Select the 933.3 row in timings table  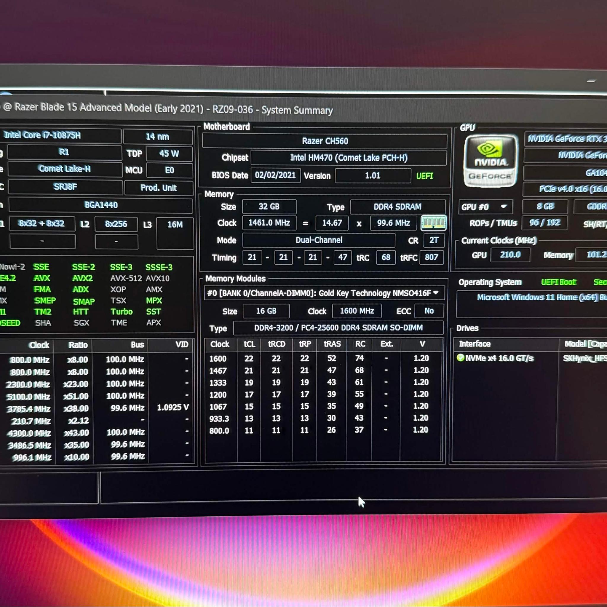pos(324,418)
